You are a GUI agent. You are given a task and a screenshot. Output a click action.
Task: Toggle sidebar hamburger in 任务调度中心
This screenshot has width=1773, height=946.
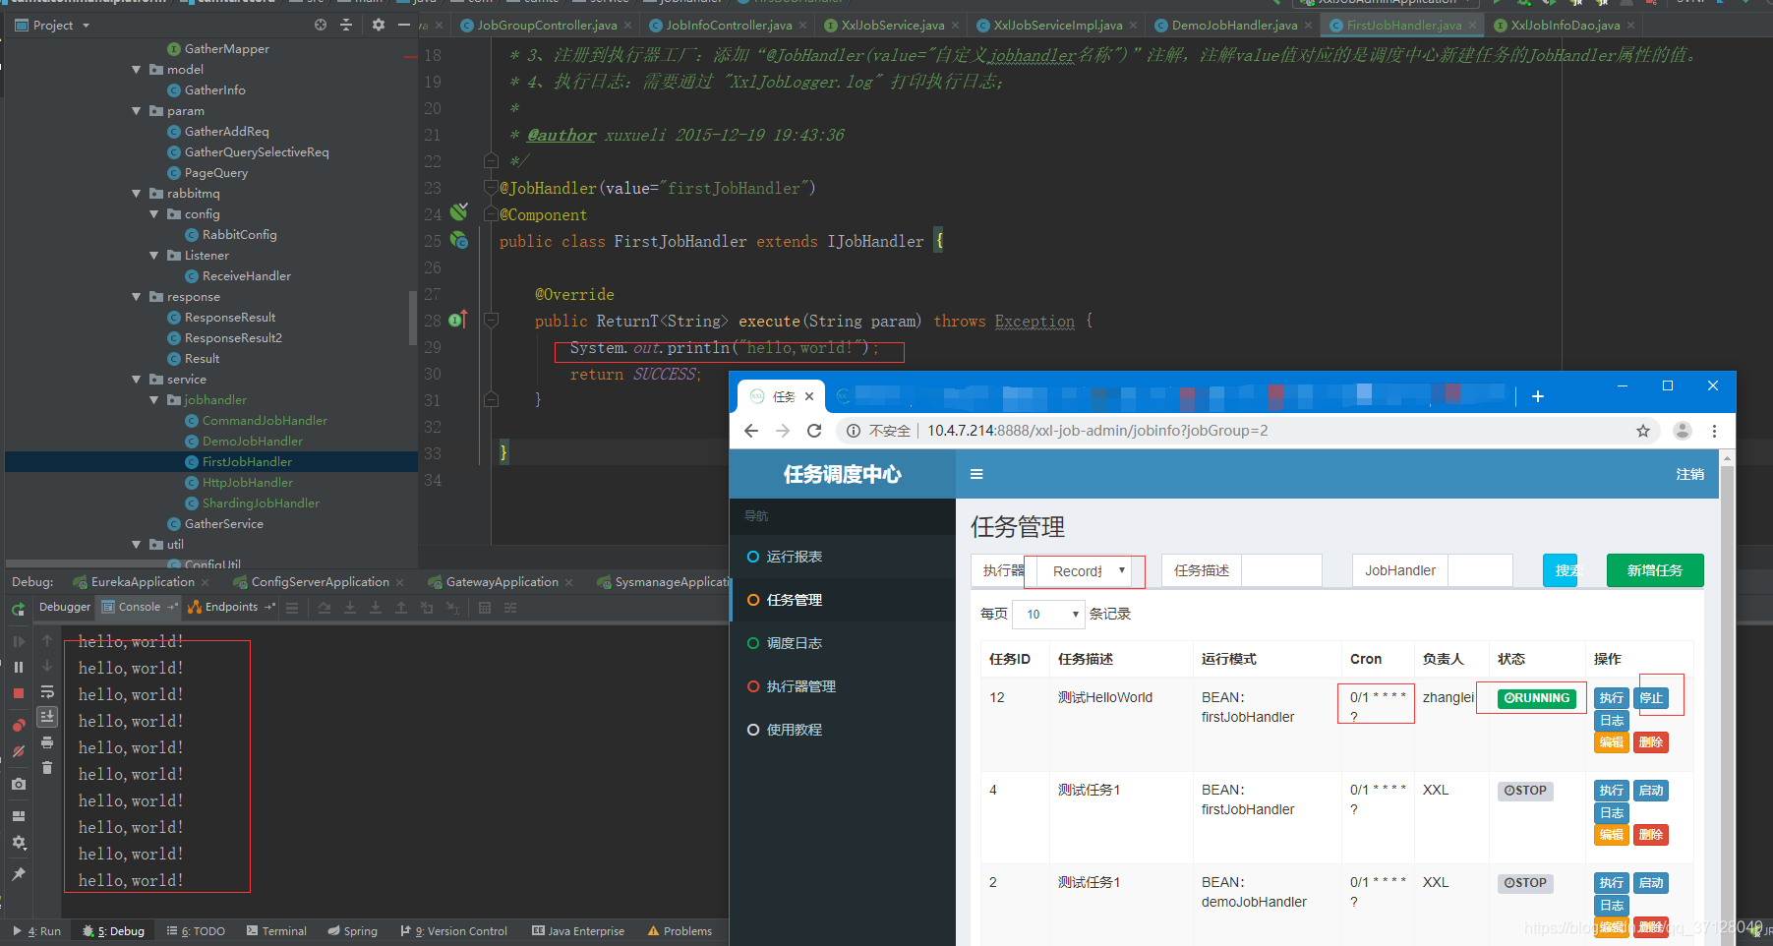pyautogui.click(x=976, y=474)
